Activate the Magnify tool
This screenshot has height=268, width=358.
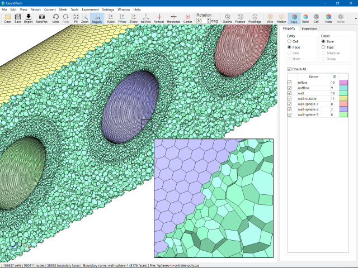(97, 18)
